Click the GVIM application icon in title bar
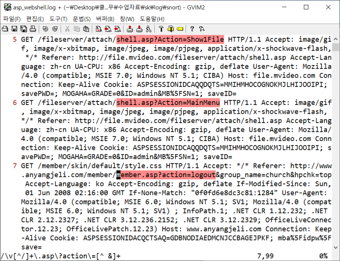340x261 pixels. coord(7,7)
